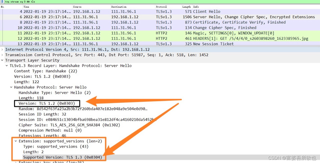Screen dimensions: 320x163
Task: Expand Internet Protocol Version 4 details
Action: (x=2, y=49)
